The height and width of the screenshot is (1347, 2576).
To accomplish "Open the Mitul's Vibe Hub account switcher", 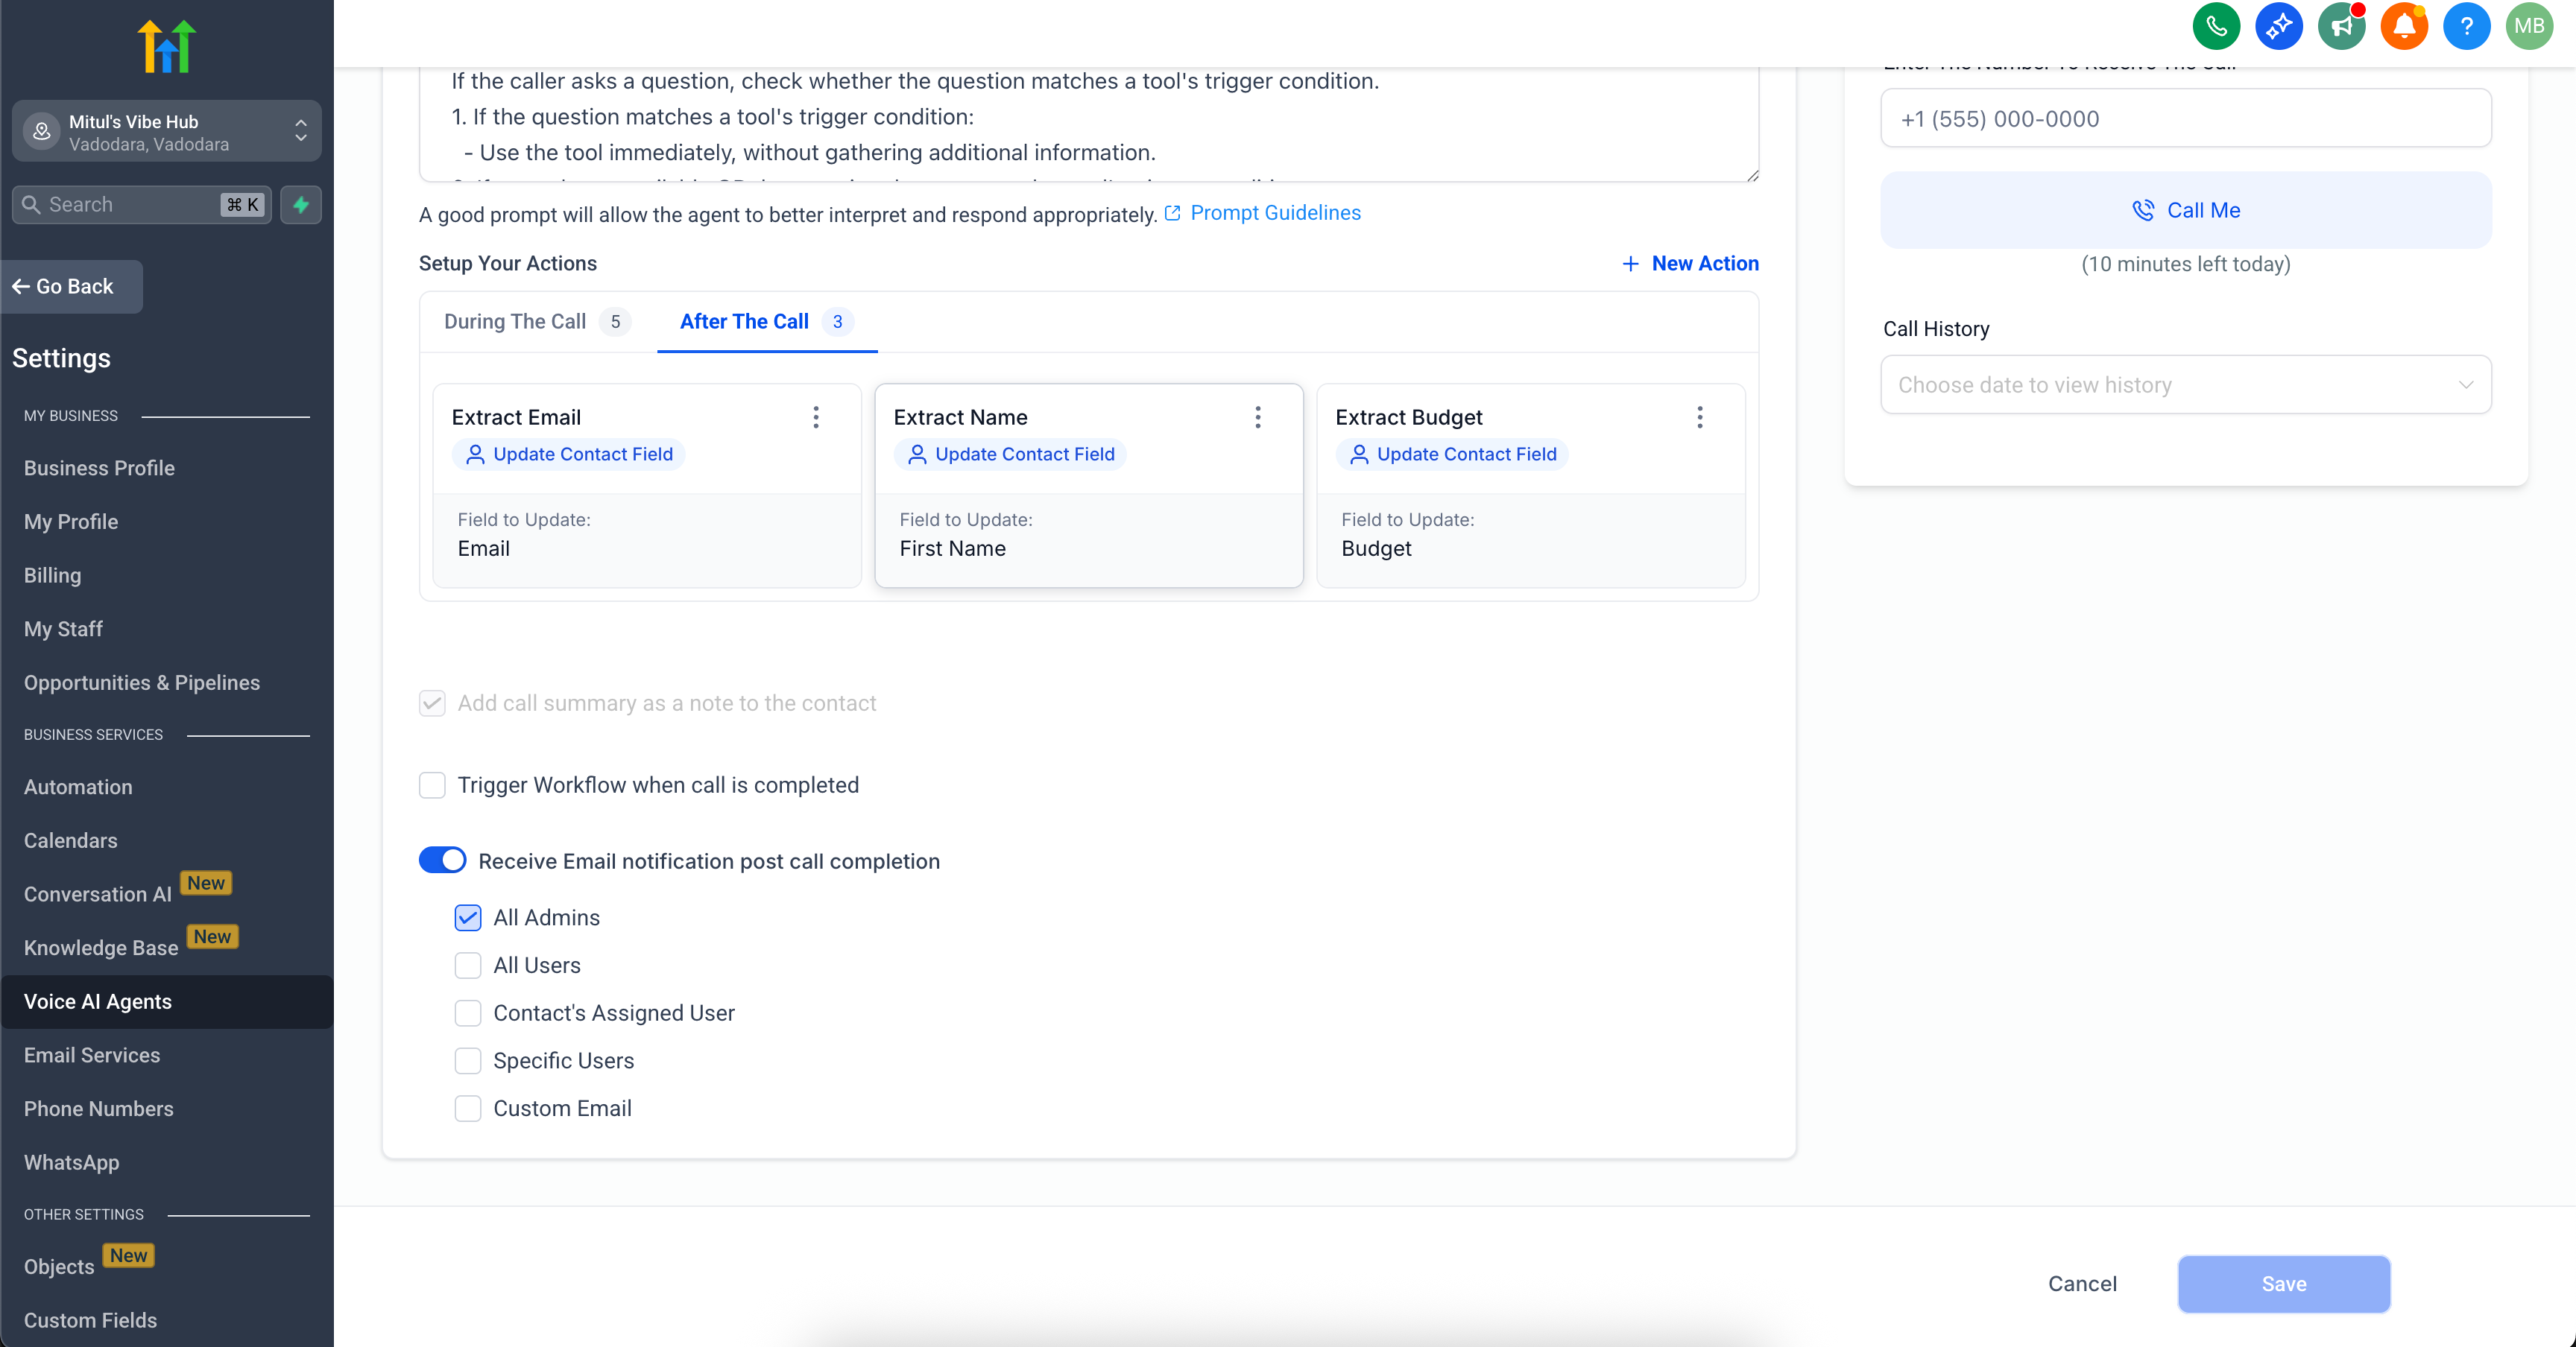I will pyautogui.click(x=166, y=132).
